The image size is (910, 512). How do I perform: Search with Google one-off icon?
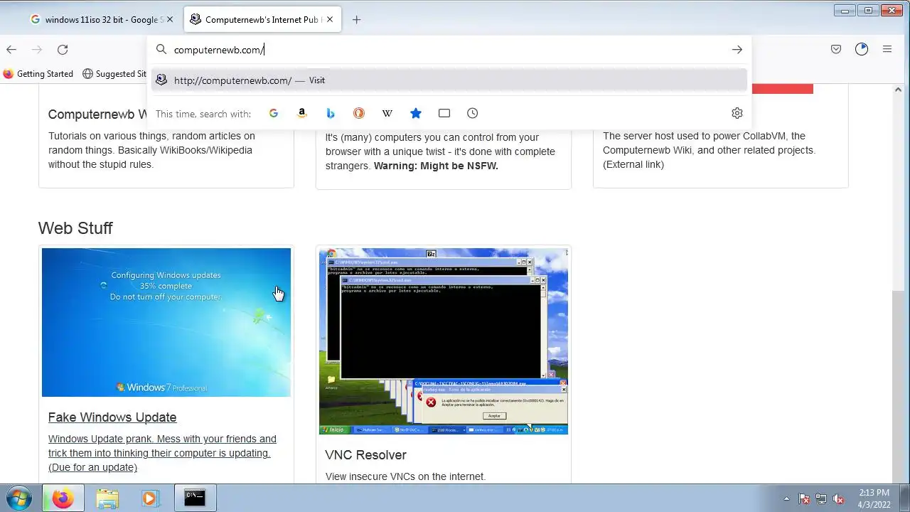(x=274, y=113)
